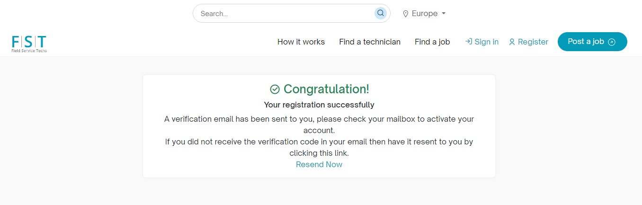Click the FST Field Service Techs logo
Viewport: 642px width, 205px height.
point(29,43)
